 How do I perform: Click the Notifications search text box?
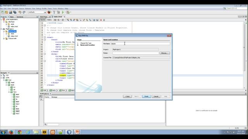[53, 124]
